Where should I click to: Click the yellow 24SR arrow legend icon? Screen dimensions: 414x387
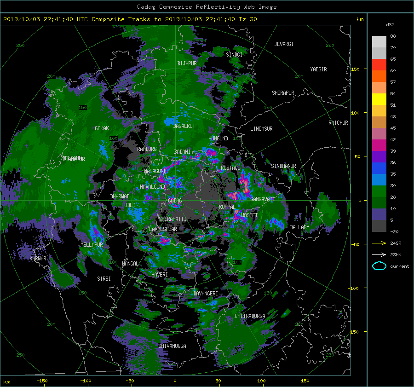[379, 243]
